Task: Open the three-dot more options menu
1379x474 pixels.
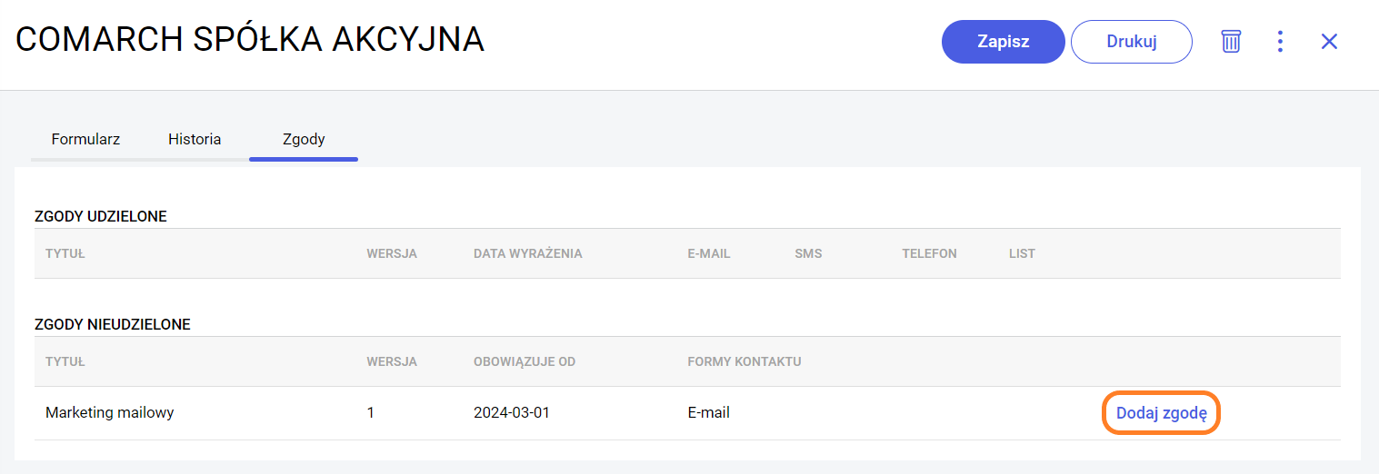Action: (1280, 42)
